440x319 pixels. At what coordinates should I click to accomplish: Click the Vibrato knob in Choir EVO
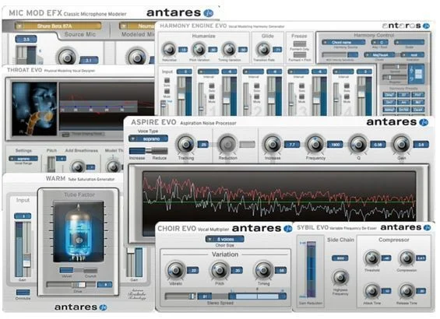(x=176, y=270)
